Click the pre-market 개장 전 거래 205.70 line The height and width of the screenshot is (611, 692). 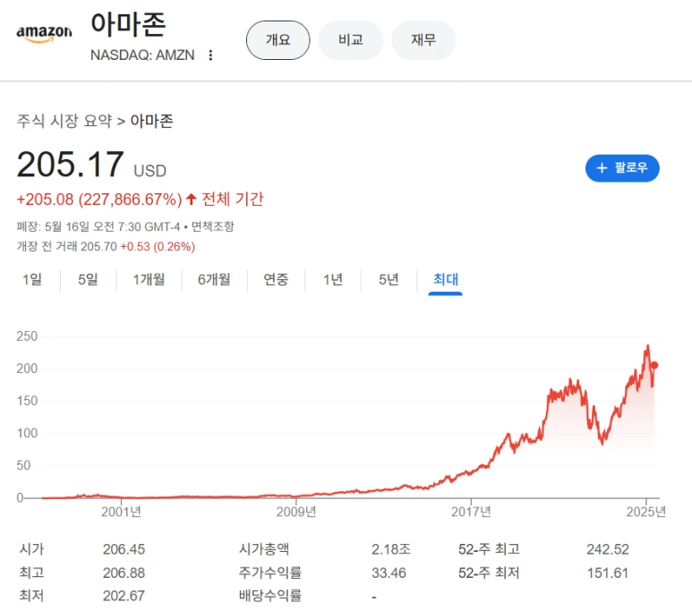106,247
